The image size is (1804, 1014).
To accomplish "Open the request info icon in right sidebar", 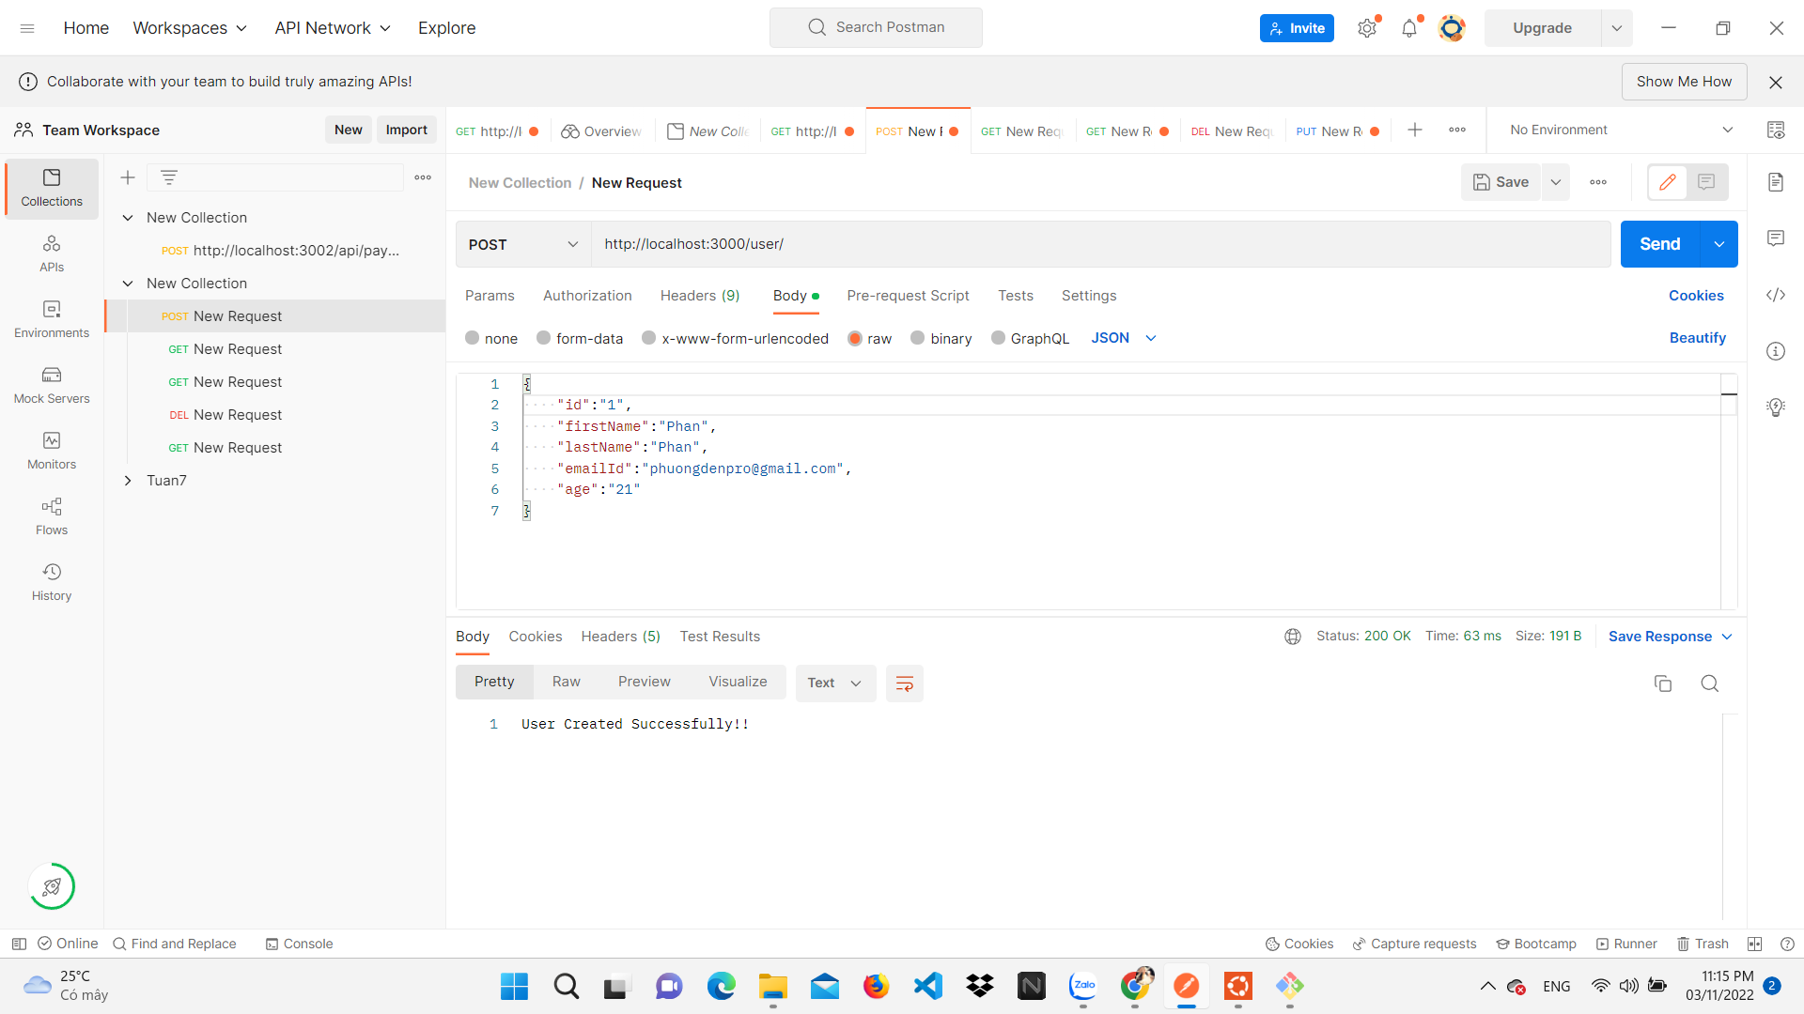I will (1776, 351).
